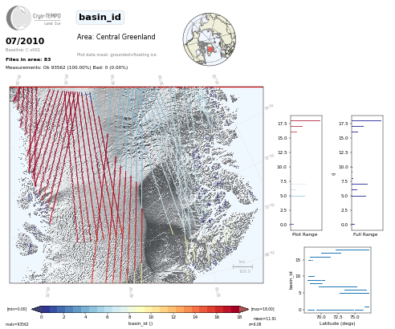Select the basin_id title box
395x329 pixels.
pos(100,18)
